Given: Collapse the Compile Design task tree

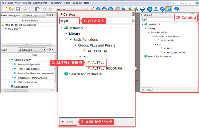Looking at the screenshot, I should (x=9, y=60).
